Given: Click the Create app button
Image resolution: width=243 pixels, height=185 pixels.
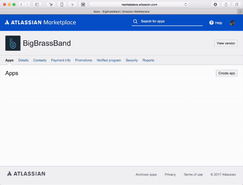Looking at the screenshot, I should click(x=227, y=73).
